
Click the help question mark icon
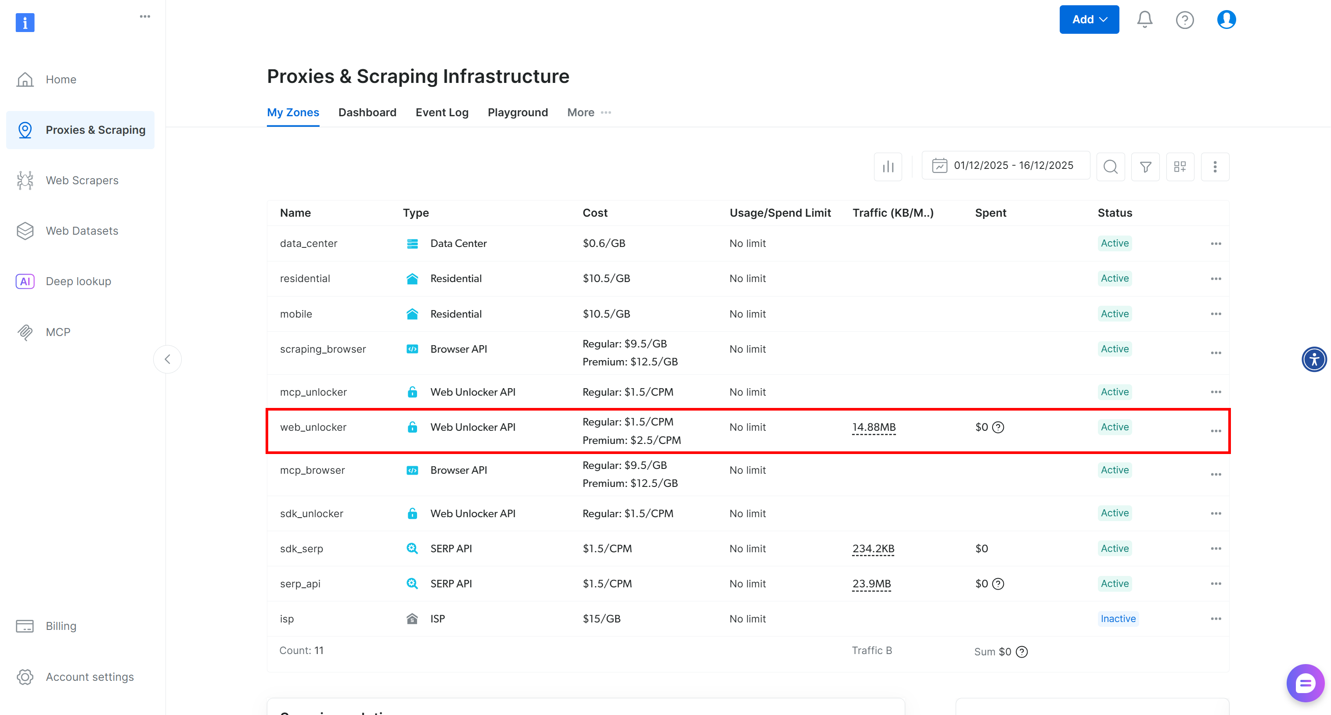(1184, 20)
